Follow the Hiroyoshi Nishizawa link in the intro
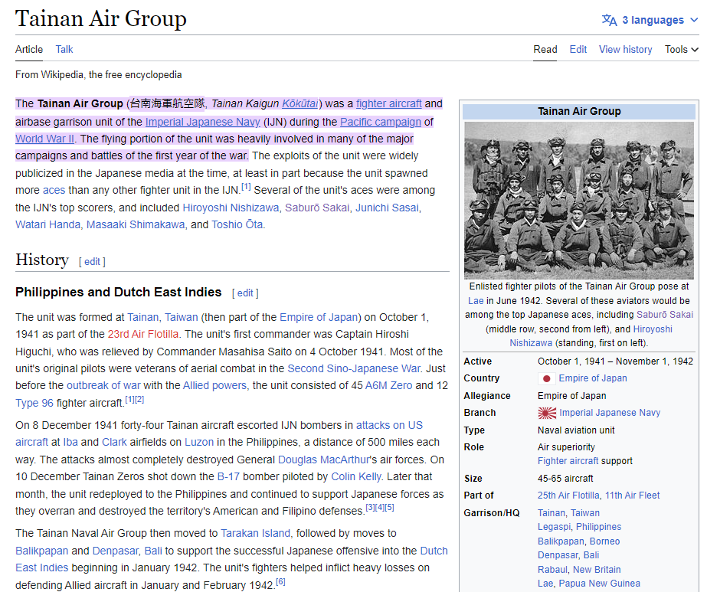Image resolution: width=707 pixels, height=592 pixels. pyautogui.click(x=230, y=208)
